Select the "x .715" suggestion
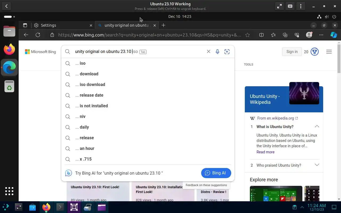The image size is (341, 213). pos(148,159)
